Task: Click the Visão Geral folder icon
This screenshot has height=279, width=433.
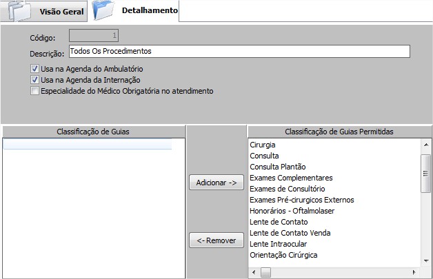Action: pos(19,11)
